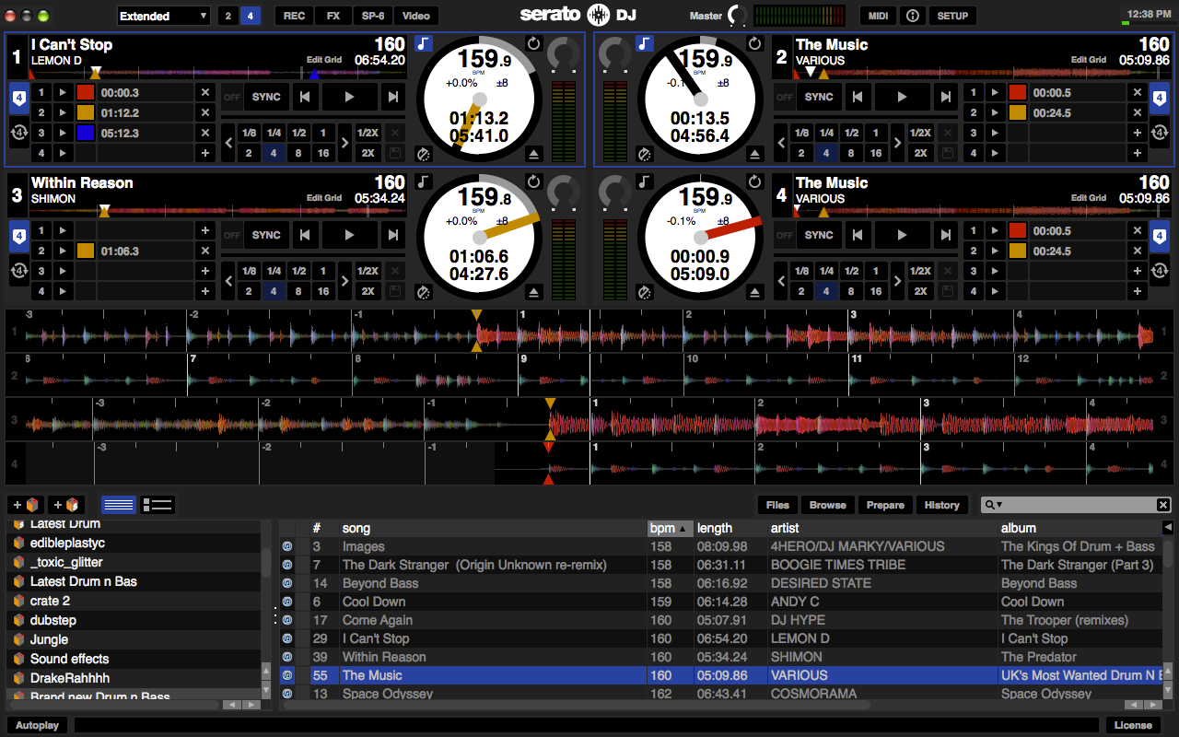The image size is (1179, 737).
Task: Enable SYNC on deck 2
Action: pyautogui.click(x=819, y=97)
